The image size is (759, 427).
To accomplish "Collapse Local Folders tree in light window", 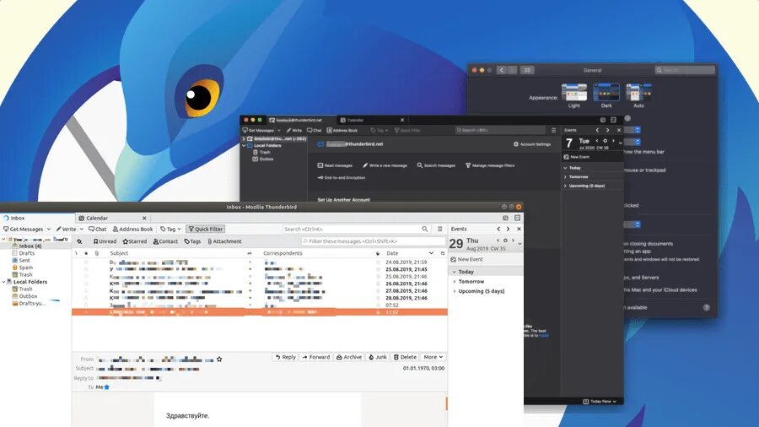I will pos(4,282).
